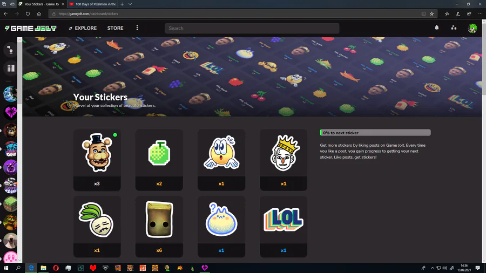Select the sweating yellow emoji sticker

(x=221, y=153)
